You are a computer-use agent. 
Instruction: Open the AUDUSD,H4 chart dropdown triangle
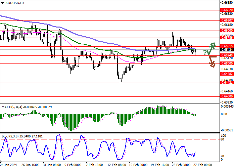tap(2, 3)
